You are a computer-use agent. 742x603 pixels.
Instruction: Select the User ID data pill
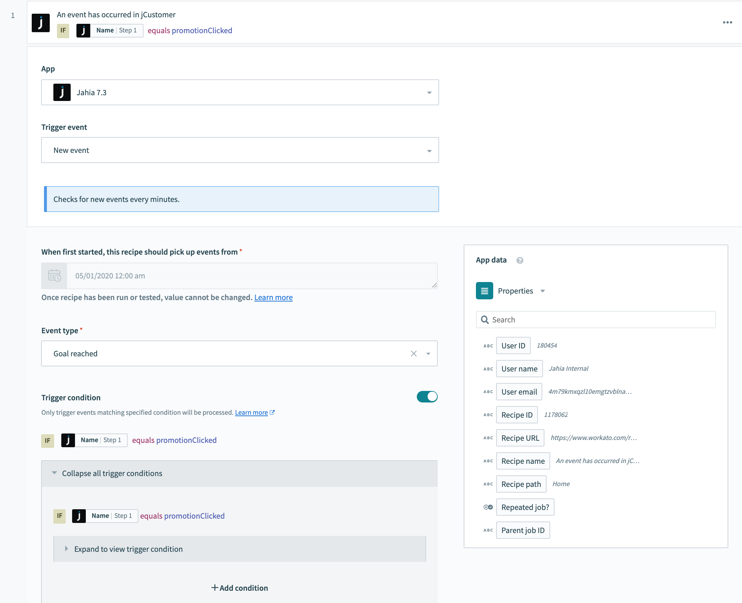(x=513, y=345)
